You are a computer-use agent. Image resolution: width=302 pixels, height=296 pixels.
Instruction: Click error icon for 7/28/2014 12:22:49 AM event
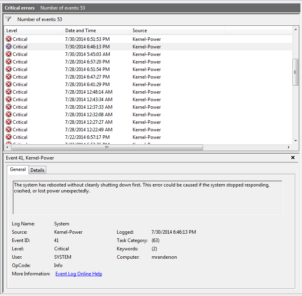click(x=9, y=129)
